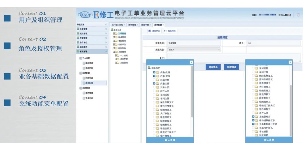Click the 频道名称 input field

coord(194,43)
